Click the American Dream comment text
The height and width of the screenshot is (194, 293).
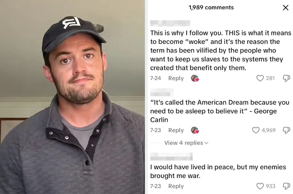click(220, 111)
